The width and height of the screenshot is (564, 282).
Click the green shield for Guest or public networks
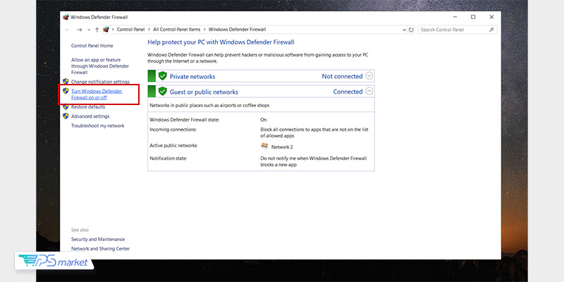pyautogui.click(x=162, y=92)
